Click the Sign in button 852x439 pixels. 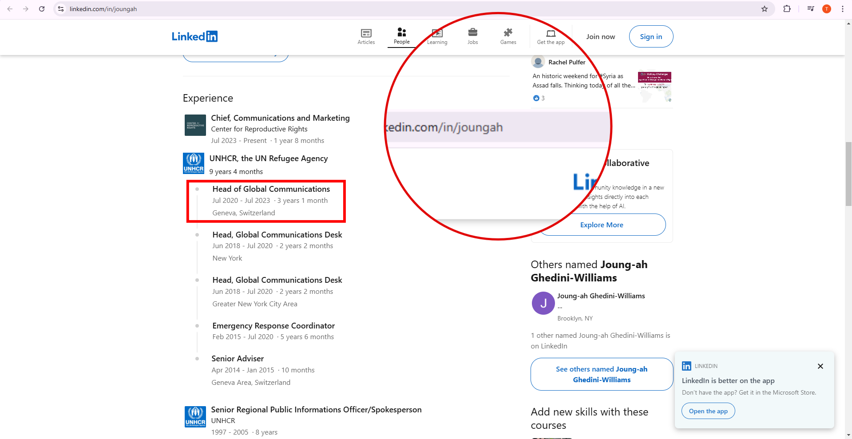[x=651, y=36]
